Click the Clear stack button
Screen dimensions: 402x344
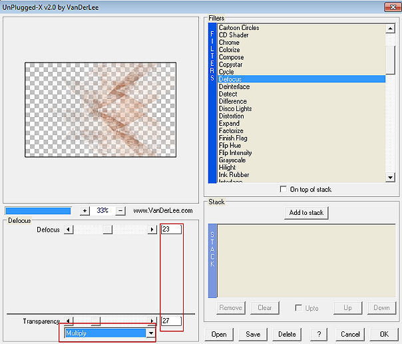265,308
